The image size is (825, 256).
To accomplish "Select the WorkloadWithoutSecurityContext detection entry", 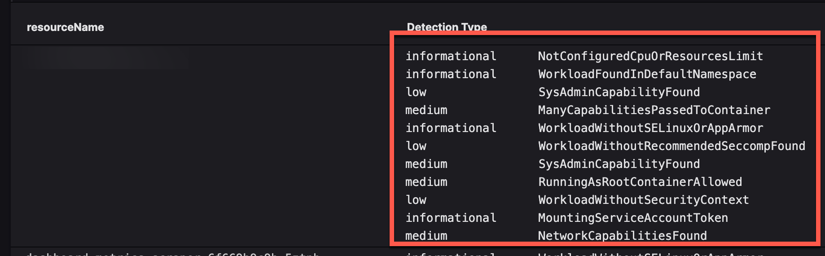I will (644, 200).
